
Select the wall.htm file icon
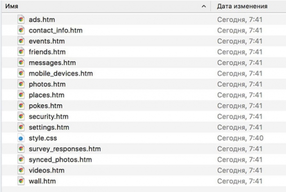click(21, 181)
